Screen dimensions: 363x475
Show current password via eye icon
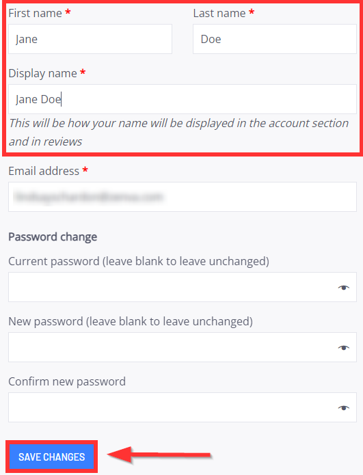tap(344, 288)
